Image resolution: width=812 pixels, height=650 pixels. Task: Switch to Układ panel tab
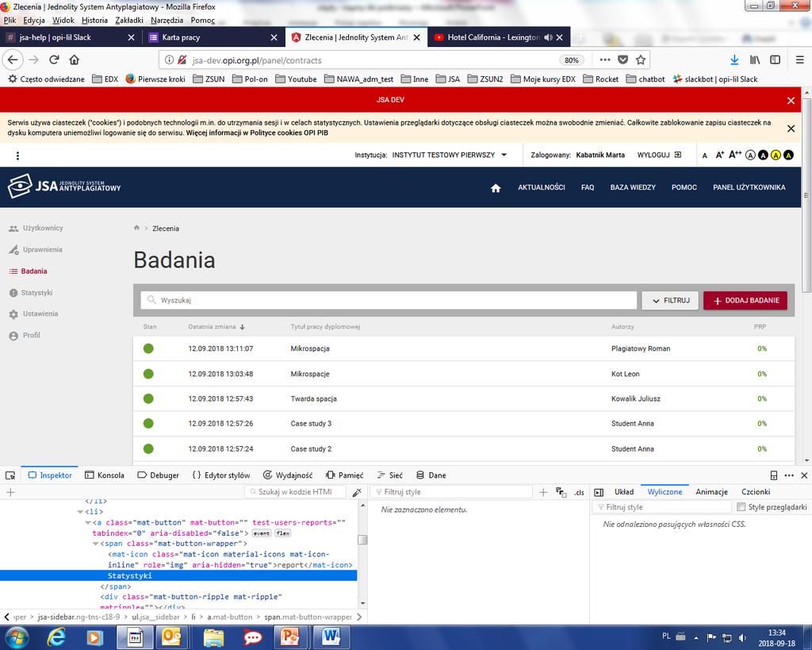624,492
